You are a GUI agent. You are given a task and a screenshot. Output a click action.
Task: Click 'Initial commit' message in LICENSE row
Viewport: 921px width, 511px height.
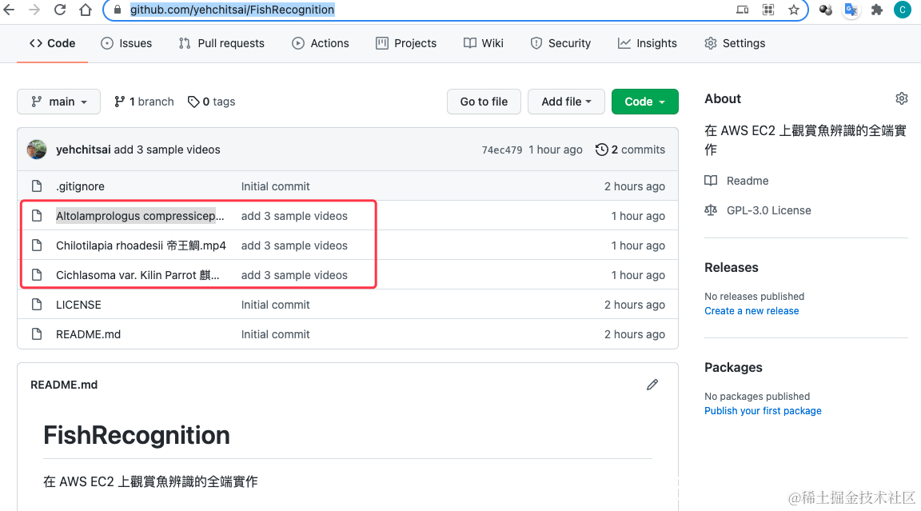pyautogui.click(x=276, y=305)
